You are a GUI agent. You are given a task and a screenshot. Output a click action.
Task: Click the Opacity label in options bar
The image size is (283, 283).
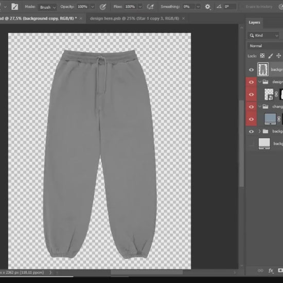[x=67, y=7]
